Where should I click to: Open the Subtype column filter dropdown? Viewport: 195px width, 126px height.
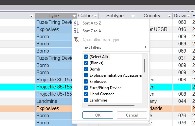coord(133,16)
